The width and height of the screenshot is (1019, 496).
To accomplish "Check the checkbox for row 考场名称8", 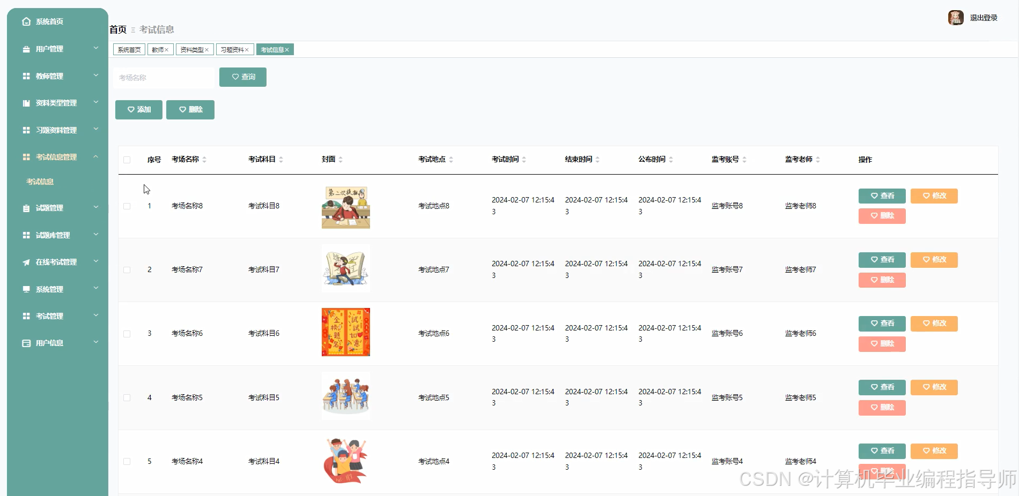I will click(127, 206).
